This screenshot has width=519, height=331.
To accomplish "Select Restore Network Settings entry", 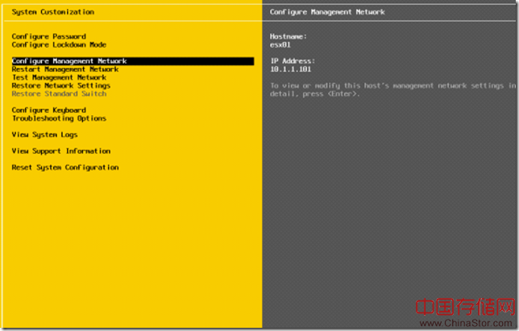I will pyautogui.click(x=61, y=85).
